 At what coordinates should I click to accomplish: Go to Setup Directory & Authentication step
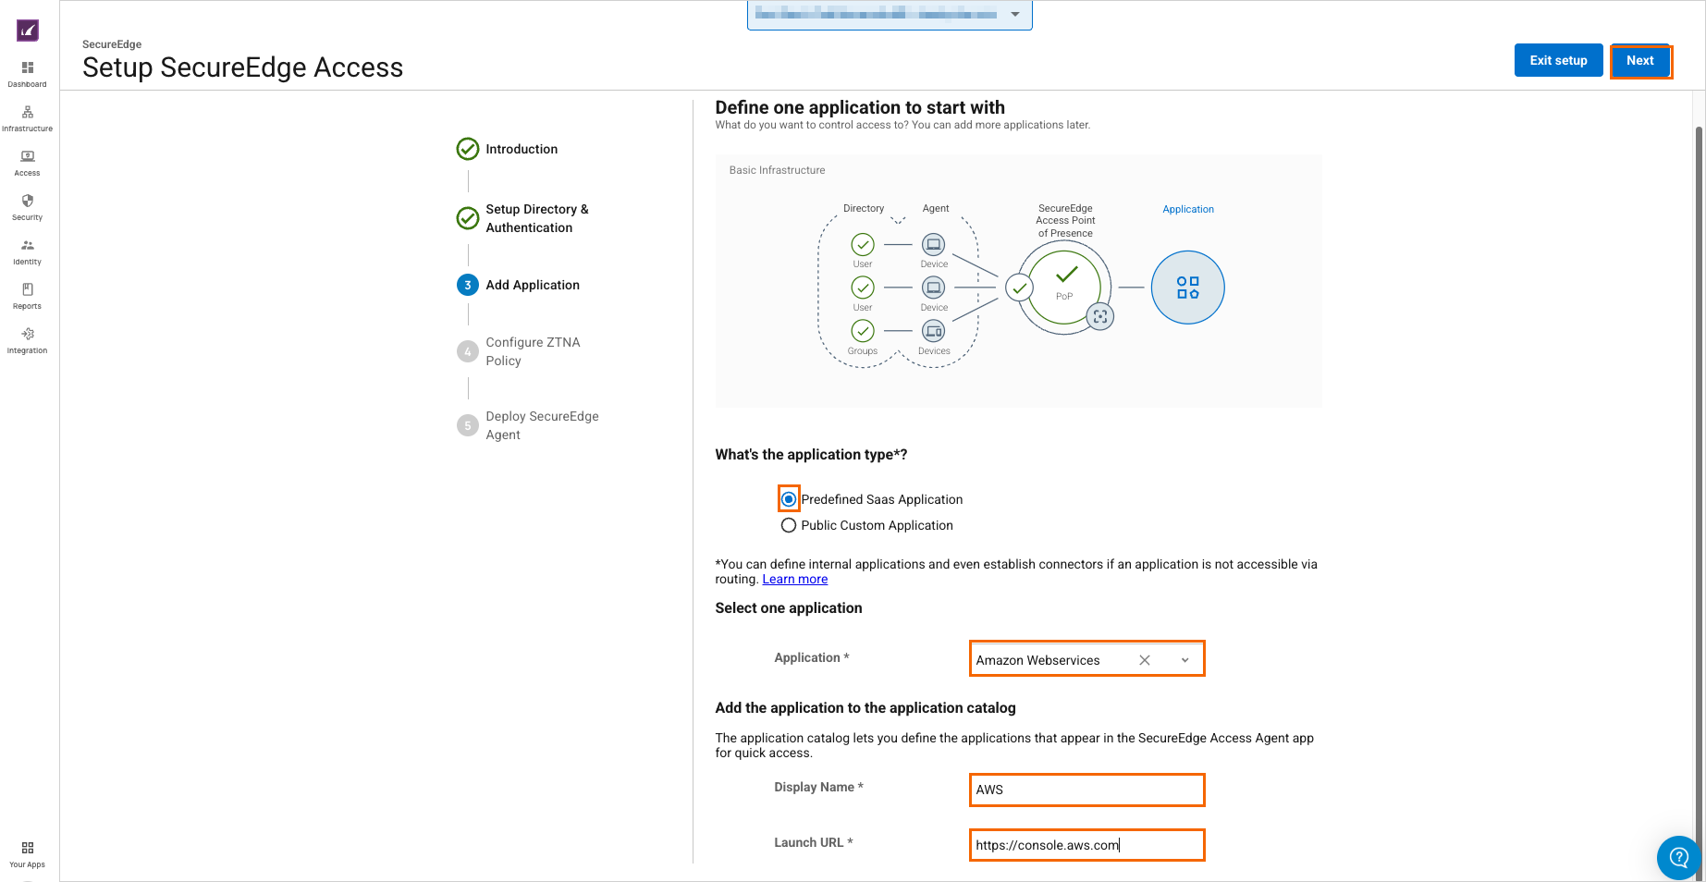[536, 218]
